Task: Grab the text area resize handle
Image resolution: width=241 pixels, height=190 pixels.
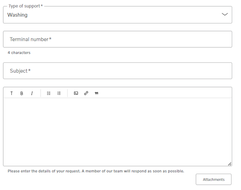Action: click(229, 164)
